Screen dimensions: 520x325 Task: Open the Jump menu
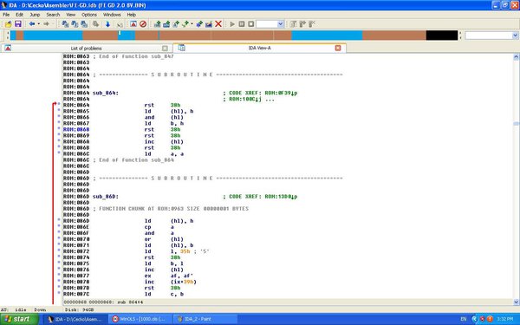coord(35,15)
